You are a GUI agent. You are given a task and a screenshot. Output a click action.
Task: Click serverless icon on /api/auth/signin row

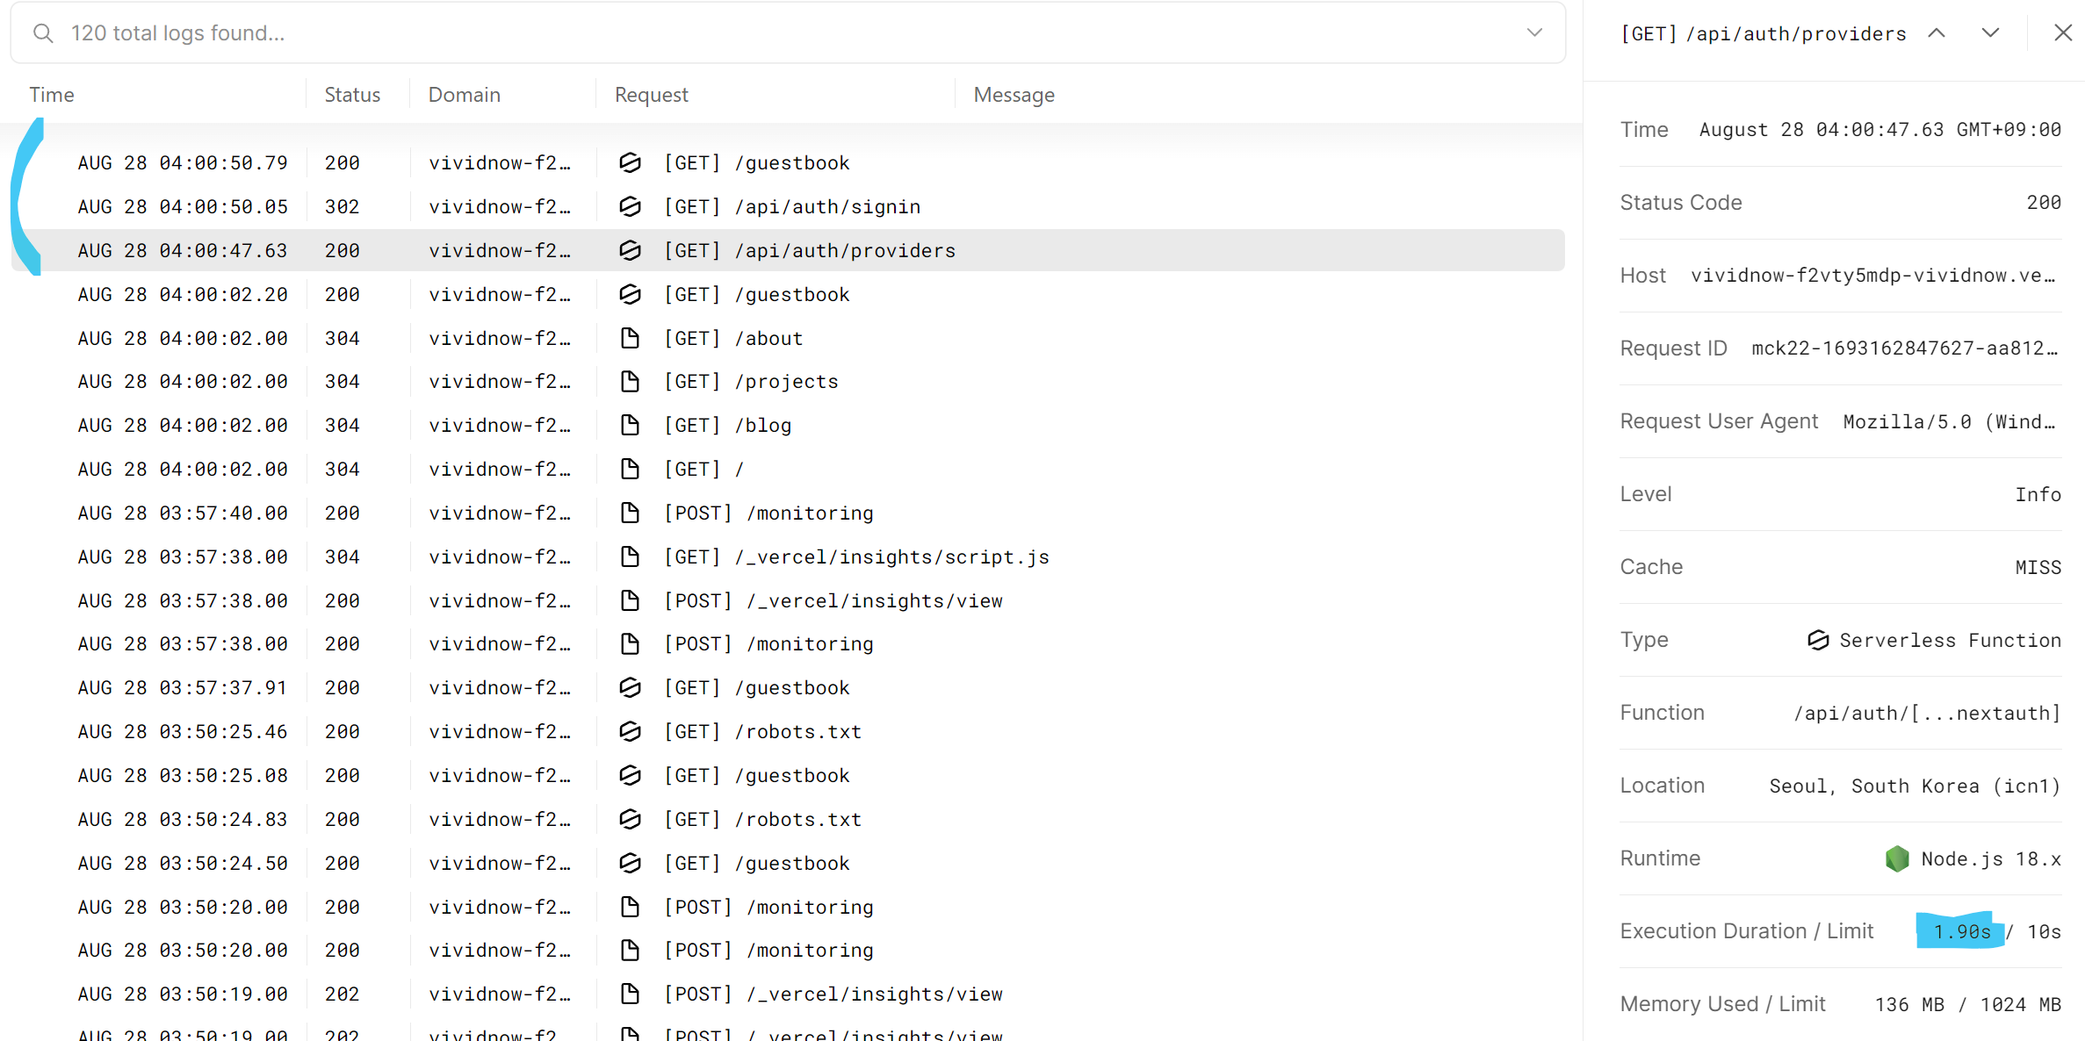[x=630, y=206]
